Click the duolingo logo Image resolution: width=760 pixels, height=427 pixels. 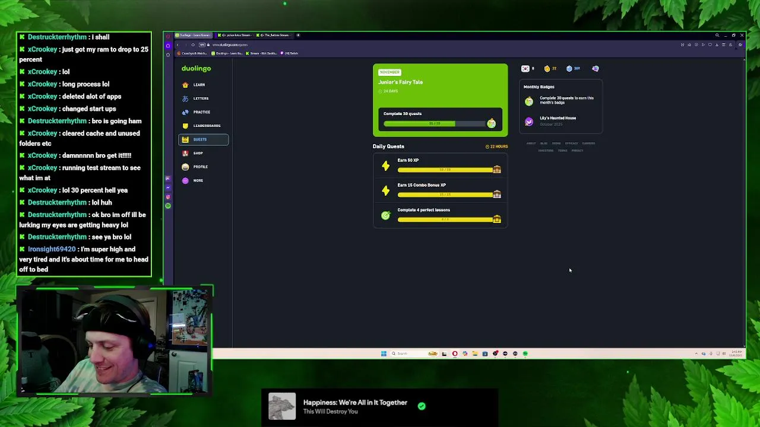point(196,68)
